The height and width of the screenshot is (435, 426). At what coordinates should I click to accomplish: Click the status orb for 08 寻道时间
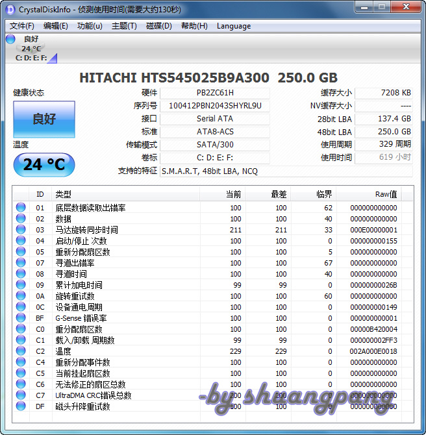coord(21,273)
